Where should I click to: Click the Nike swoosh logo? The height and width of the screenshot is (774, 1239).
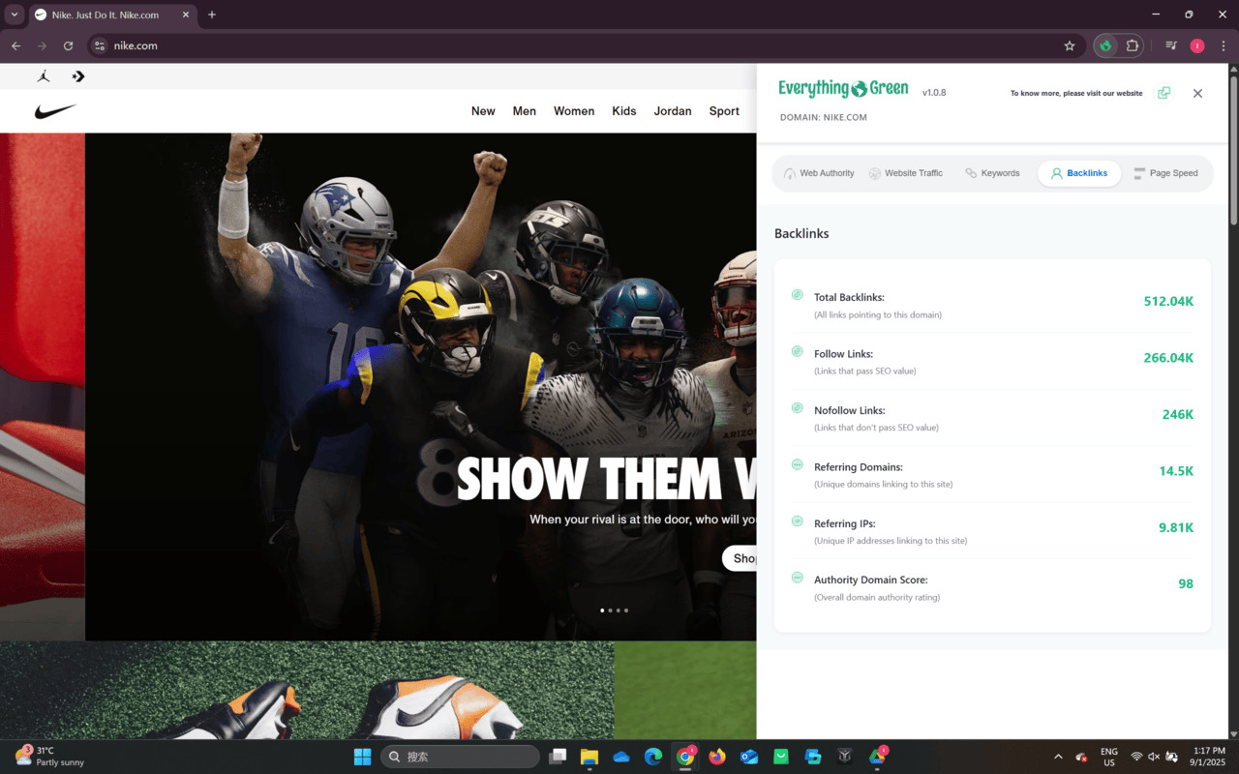(x=55, y=111)
